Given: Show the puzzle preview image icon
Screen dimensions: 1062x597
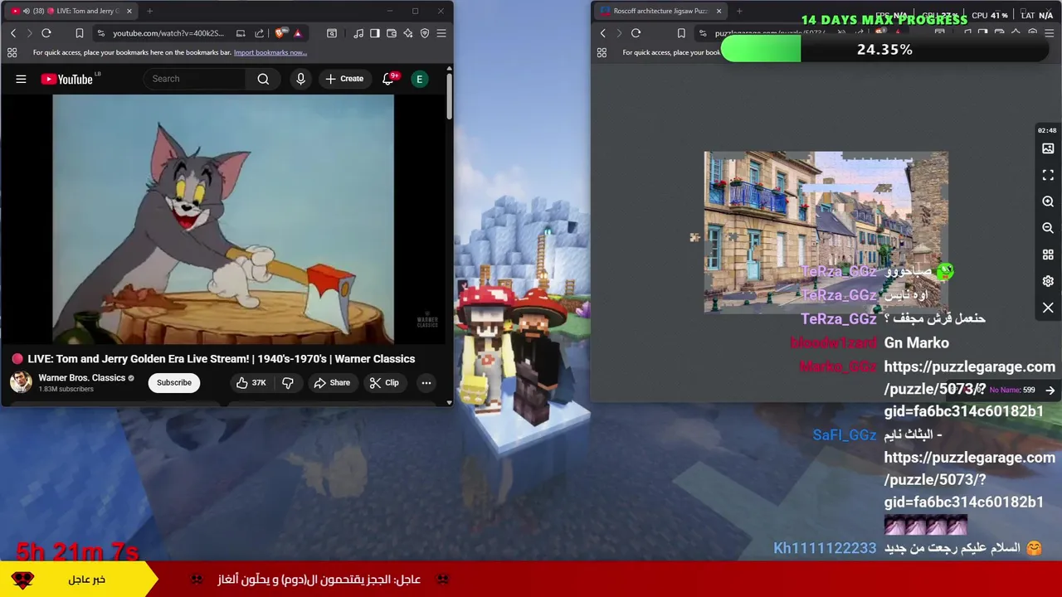Looking at the screenshot, I should tap(1048, 148).
